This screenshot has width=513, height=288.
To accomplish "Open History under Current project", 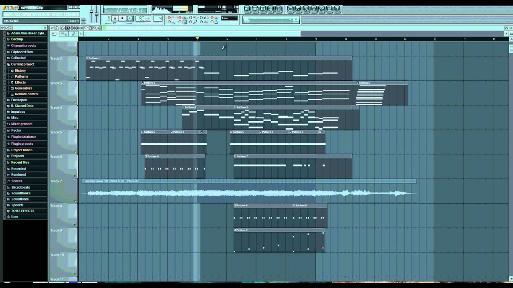I will click(x=20, y=71).
